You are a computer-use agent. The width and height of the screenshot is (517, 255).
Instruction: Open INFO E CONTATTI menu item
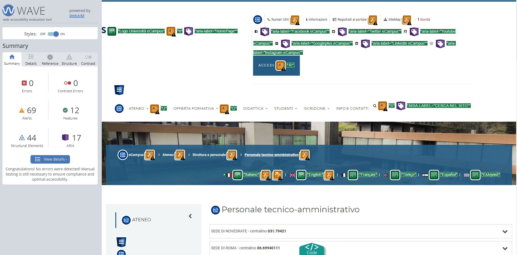tap(352, 108)
